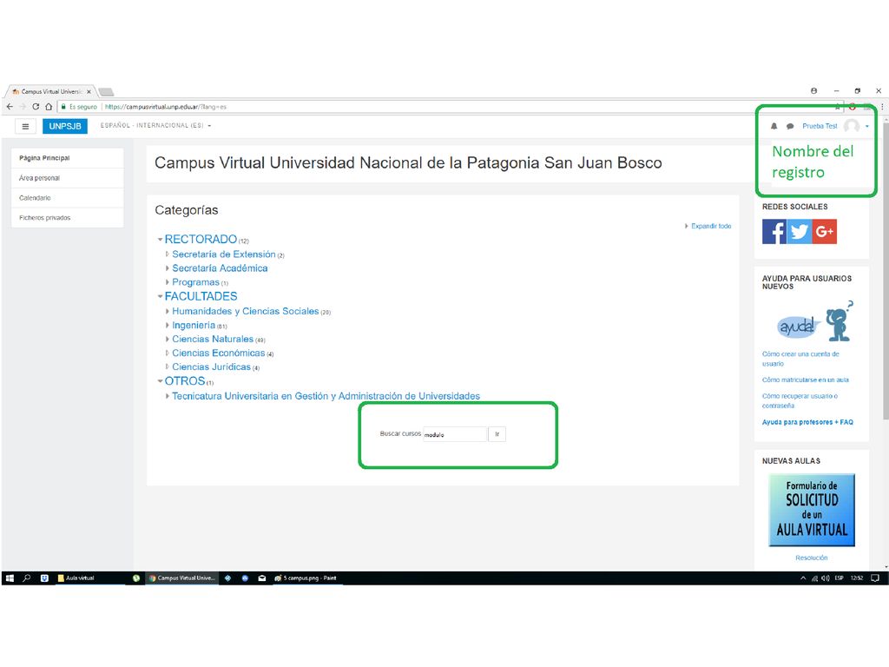Expand the Ingeniería subcategory arrow
Screen dimensions: 889x667
tap(168, 325)
